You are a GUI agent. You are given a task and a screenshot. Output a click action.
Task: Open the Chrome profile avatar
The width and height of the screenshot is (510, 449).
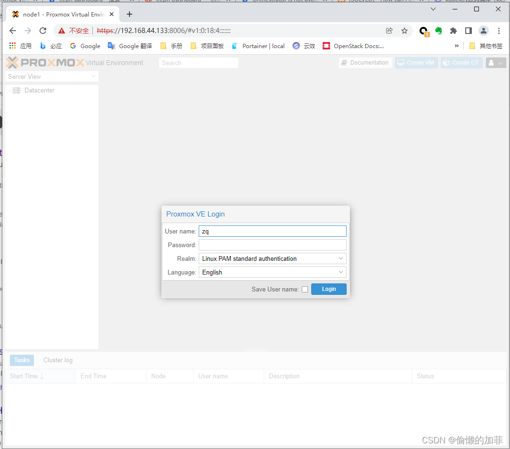point(484,31)
